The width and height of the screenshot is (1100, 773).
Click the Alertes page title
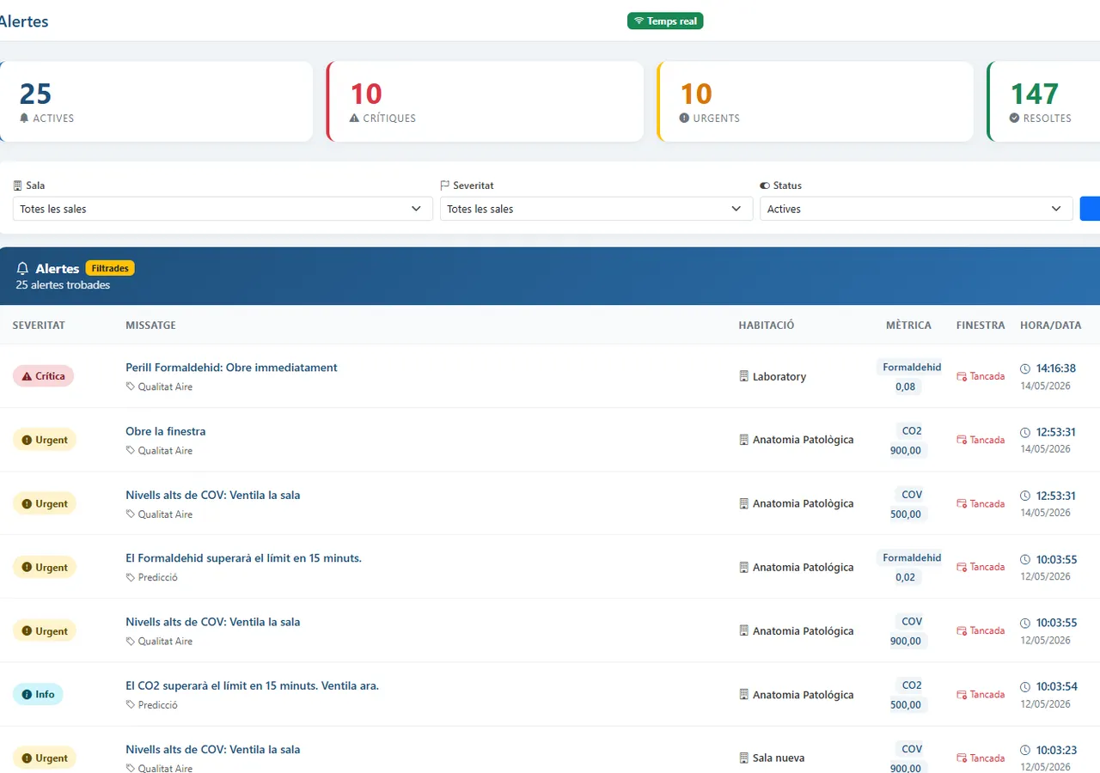click(22, 21)
